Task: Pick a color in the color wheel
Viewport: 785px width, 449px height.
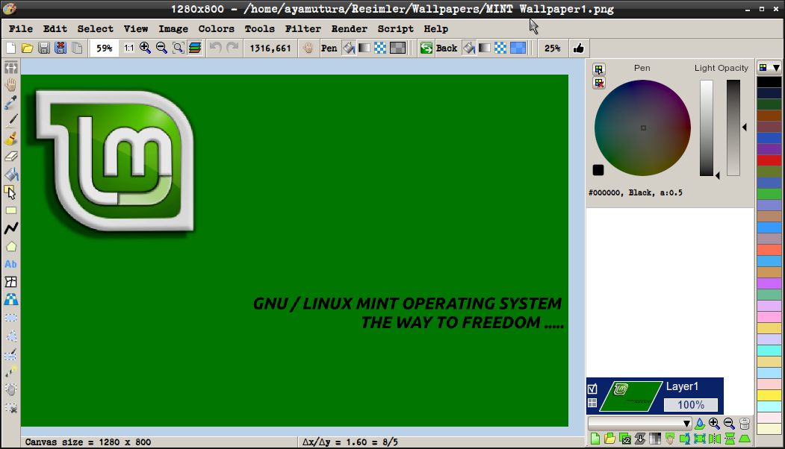Action: pos(643,128)
